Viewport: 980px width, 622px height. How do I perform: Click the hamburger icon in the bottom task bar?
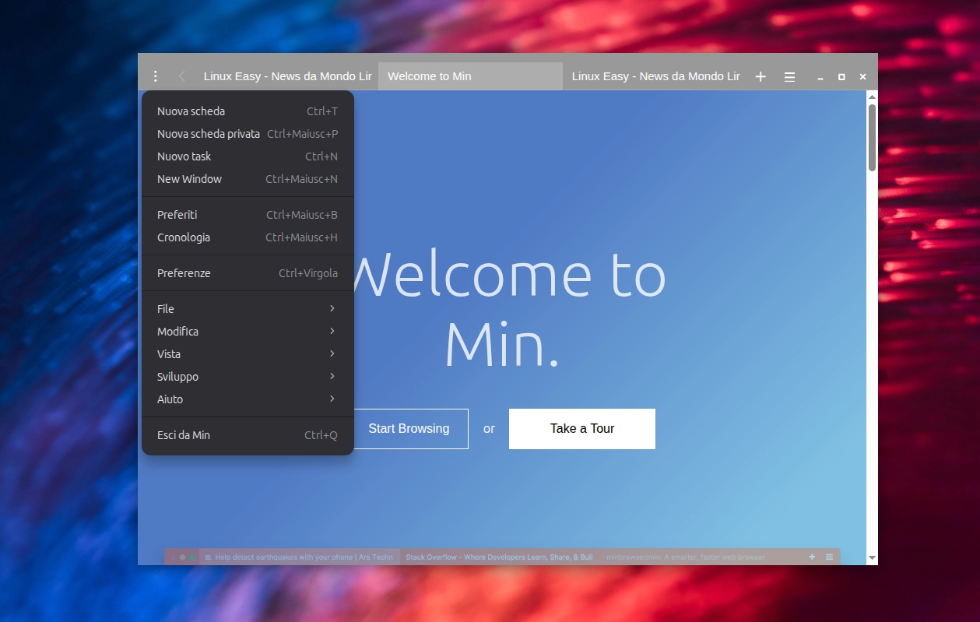click(x=829, y=557)
